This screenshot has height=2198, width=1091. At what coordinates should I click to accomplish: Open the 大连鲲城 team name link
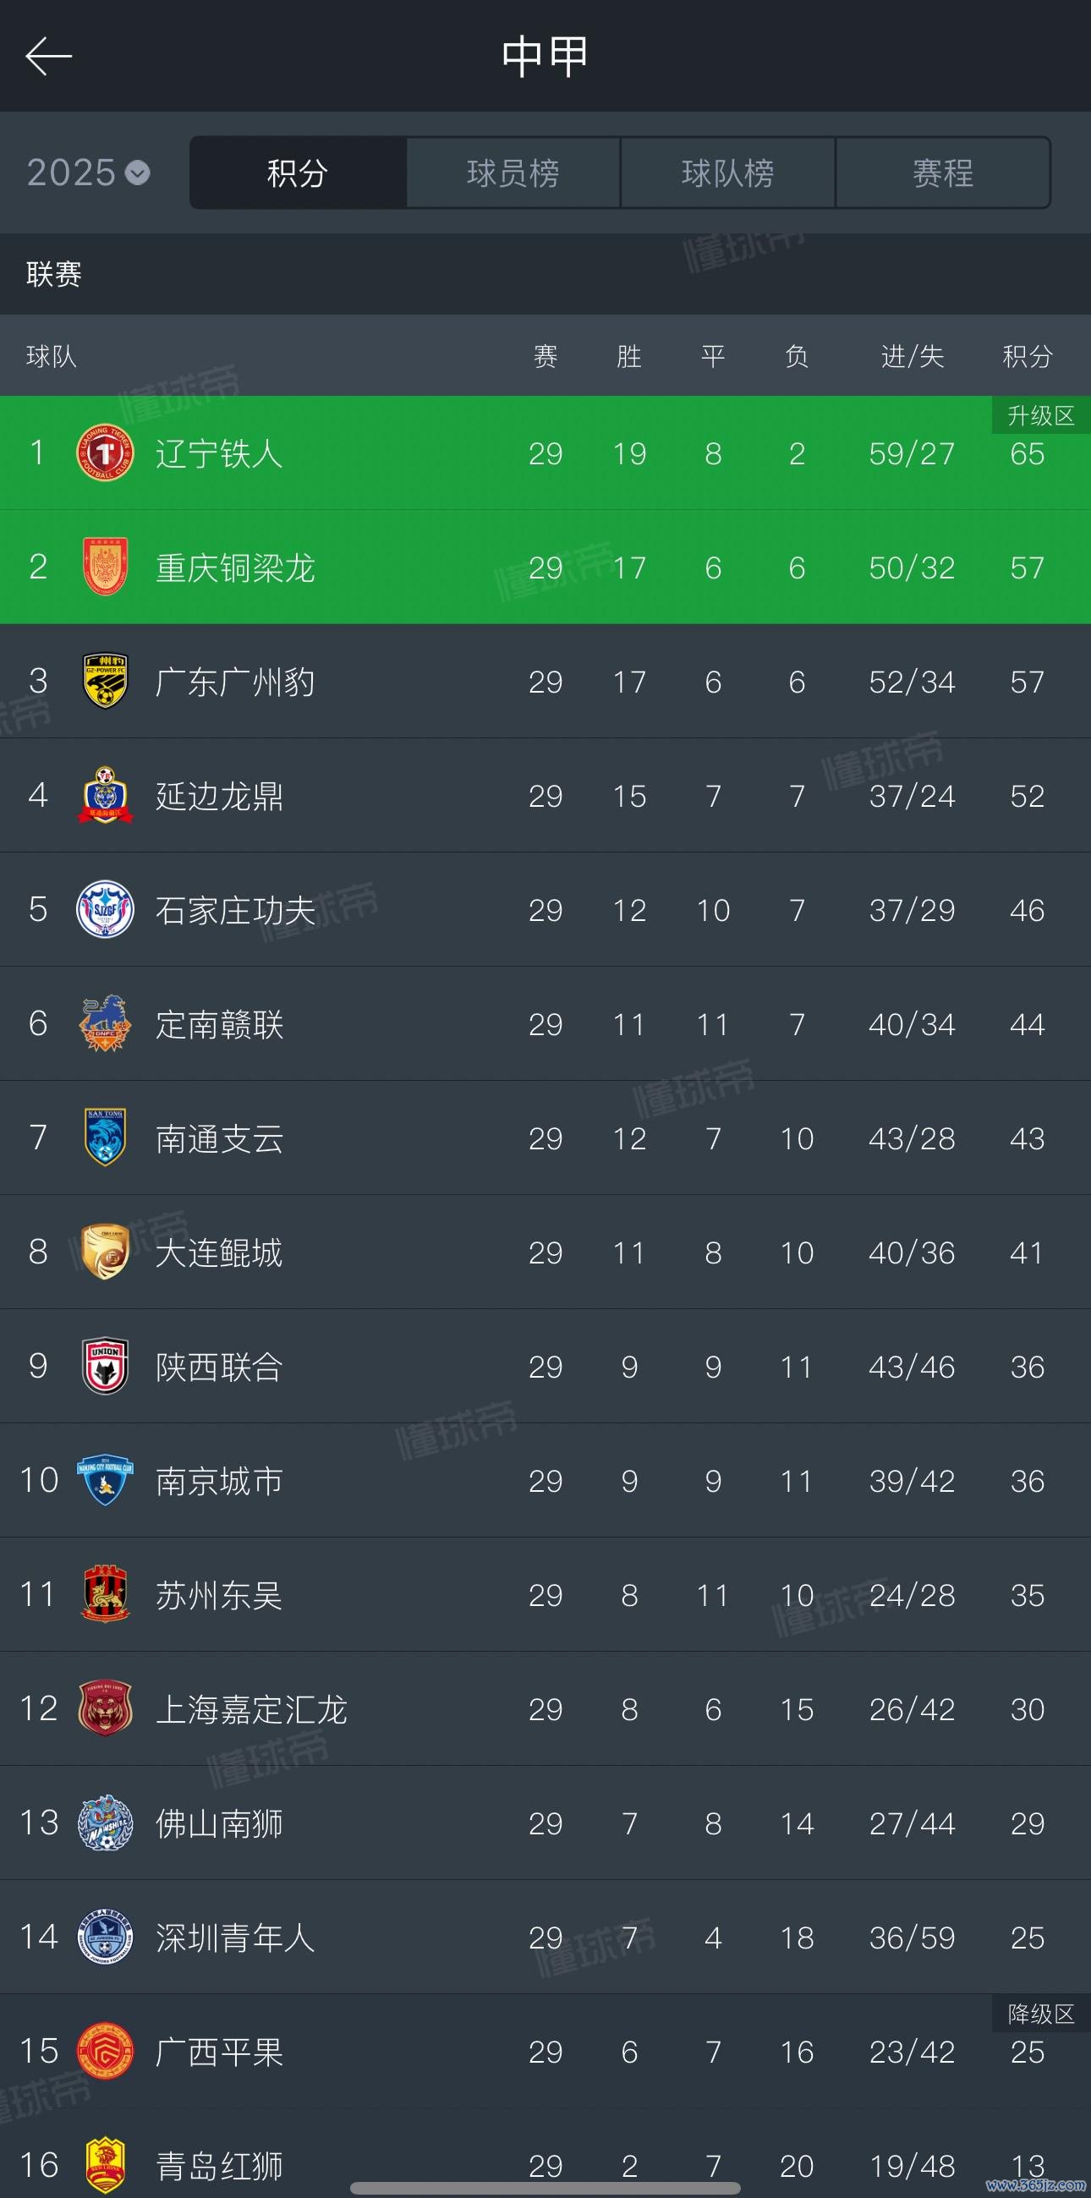click(x=219, y=1252)
